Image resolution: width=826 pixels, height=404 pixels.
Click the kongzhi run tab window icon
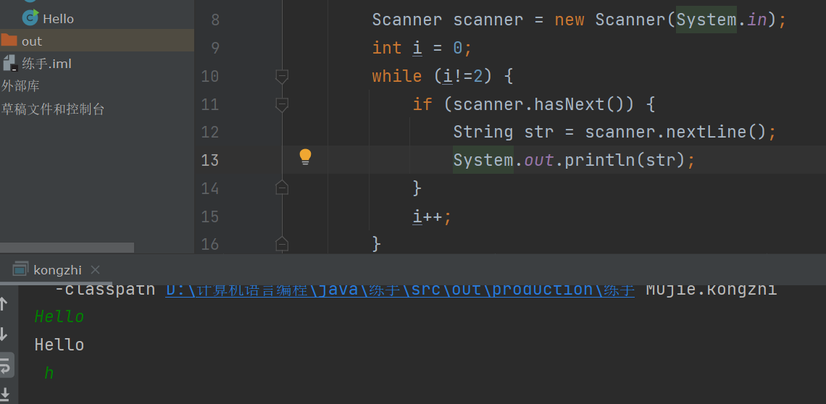coord(21,269)
